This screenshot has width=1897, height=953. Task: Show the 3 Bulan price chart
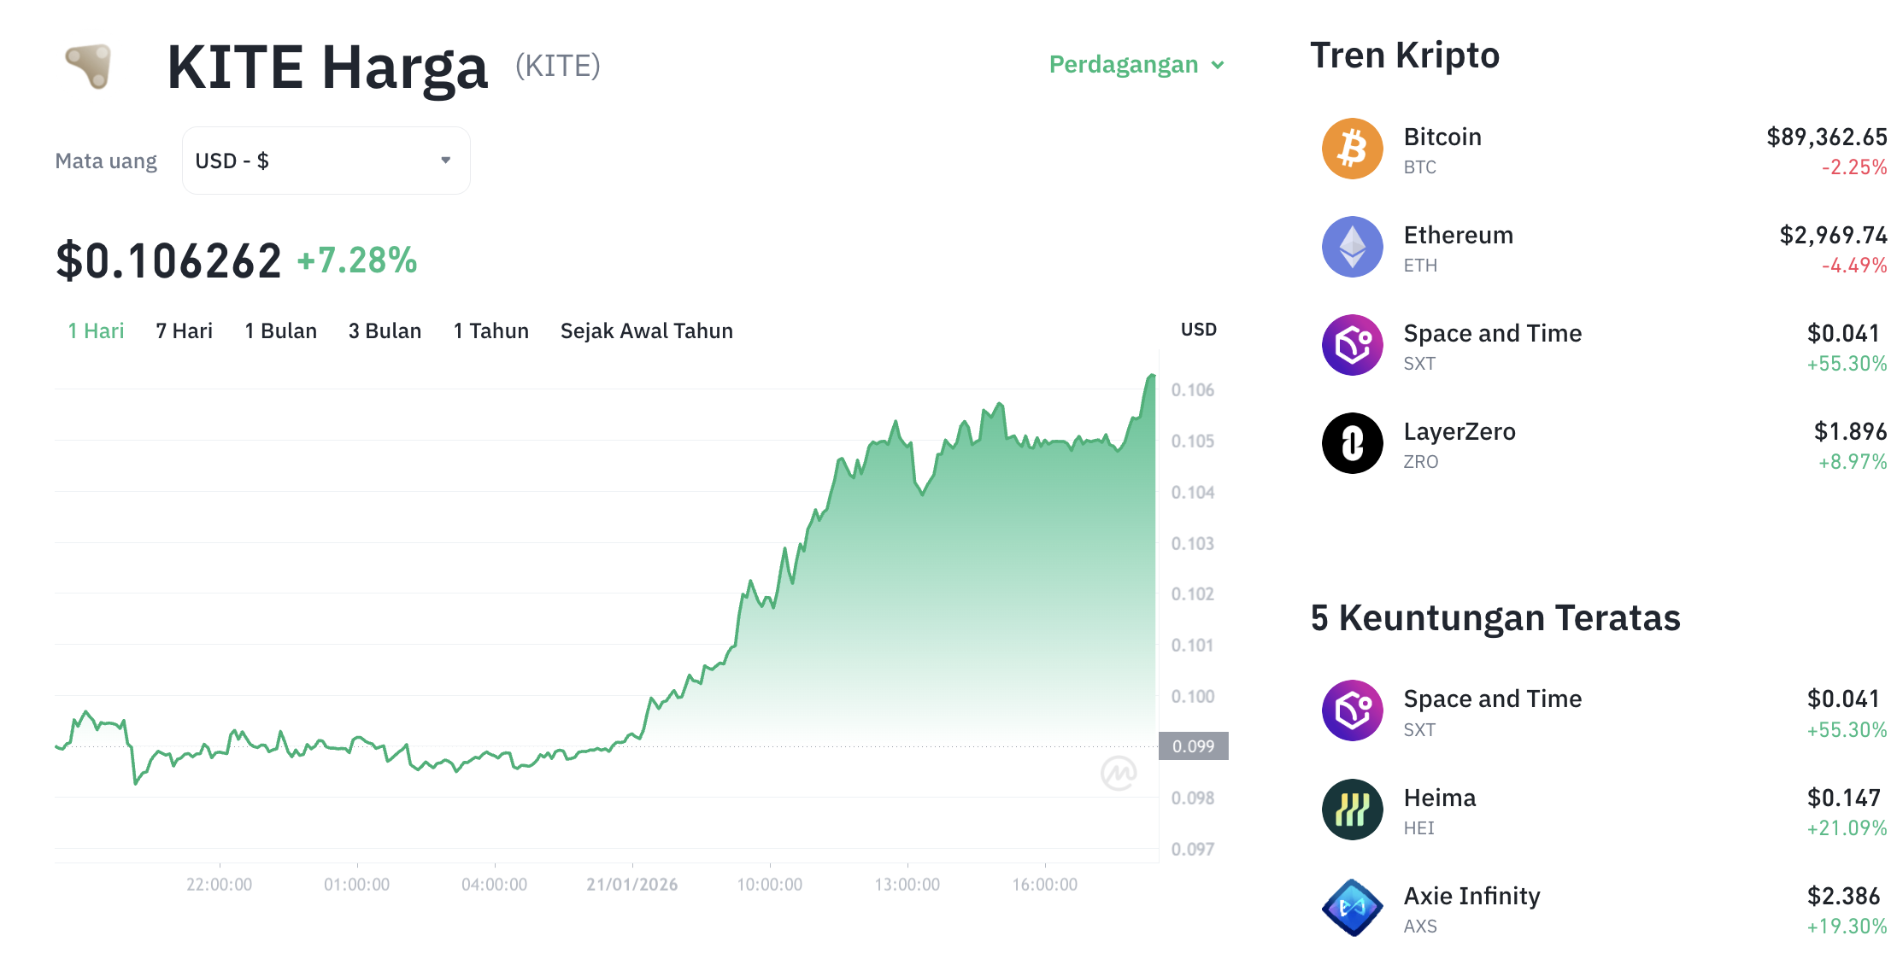tap(385, 330)
